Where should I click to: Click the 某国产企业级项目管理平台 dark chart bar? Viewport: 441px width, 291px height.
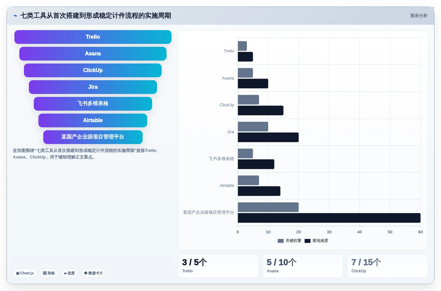[x=329, y=218]
